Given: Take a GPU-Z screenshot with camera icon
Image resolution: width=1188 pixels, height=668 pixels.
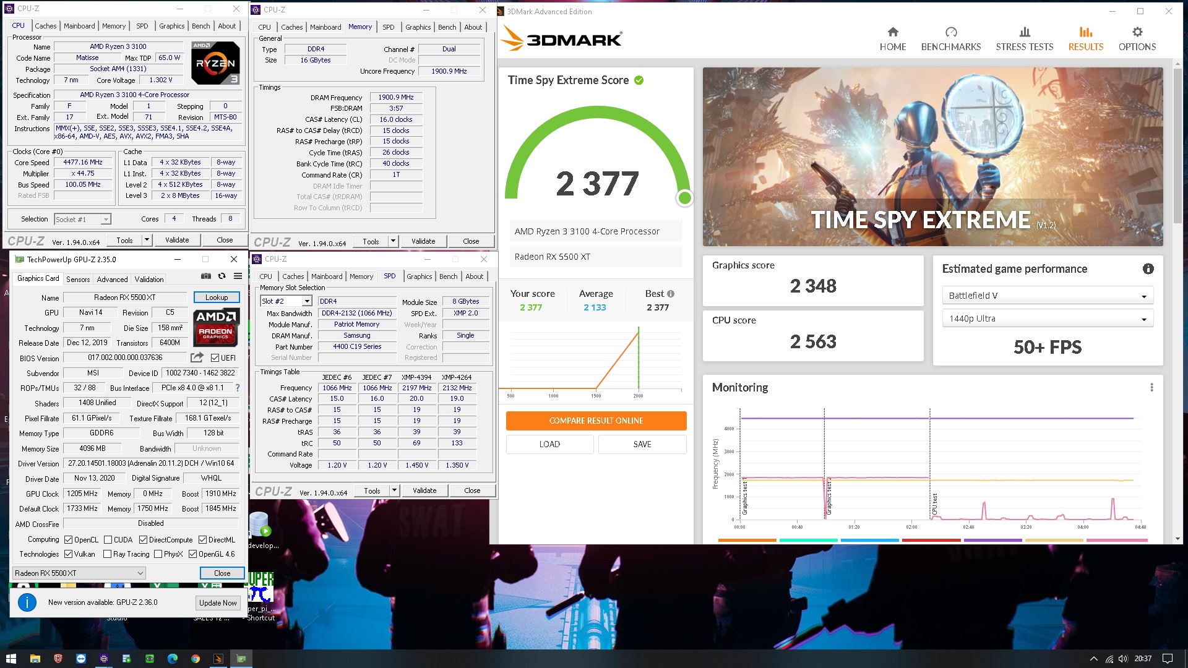Looking at the screenshot, I should coord(206,276).
